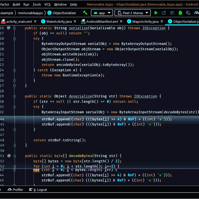The width and height of the screenshot is (199, 199).
Task: Open the app run configuration dropdown
Action: [x=102, y=13]
